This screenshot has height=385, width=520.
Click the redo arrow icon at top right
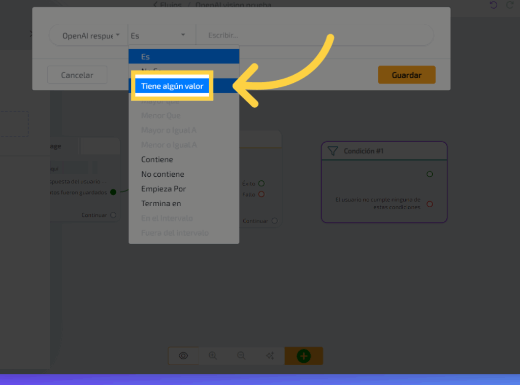(x=510, y=5)
